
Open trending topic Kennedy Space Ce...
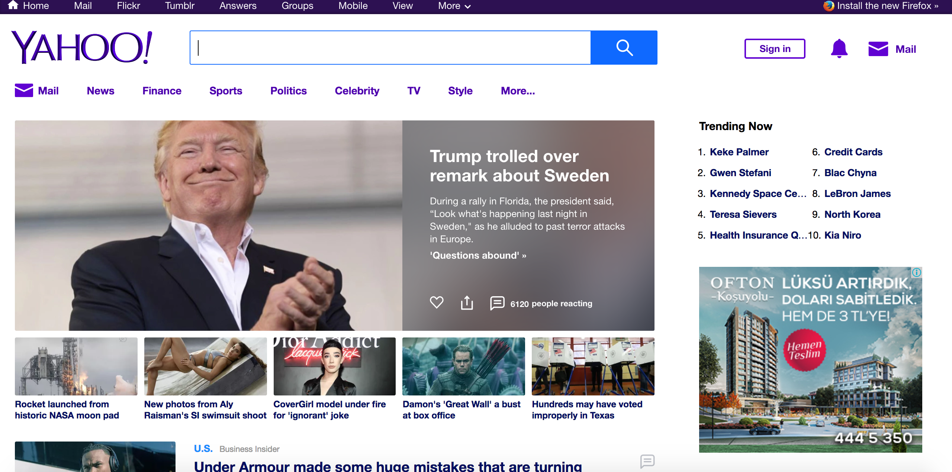[x=758, y=194]
